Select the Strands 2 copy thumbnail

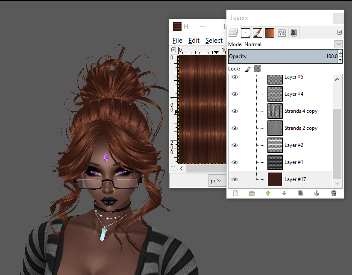tap(275, 128)
